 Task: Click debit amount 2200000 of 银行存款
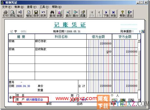coord(106,43)
